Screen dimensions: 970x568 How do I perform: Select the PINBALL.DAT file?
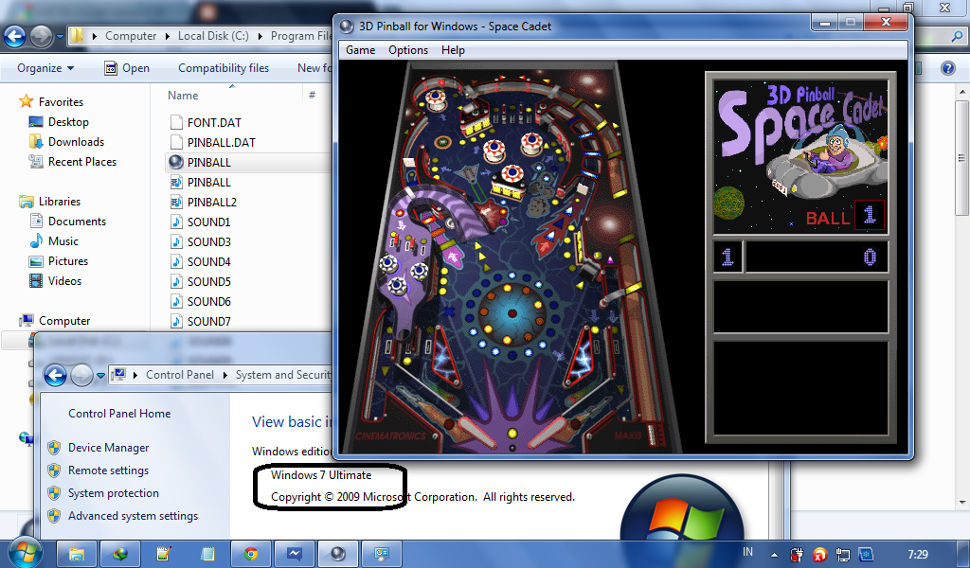pyautogui.click(x=221, y=142)
